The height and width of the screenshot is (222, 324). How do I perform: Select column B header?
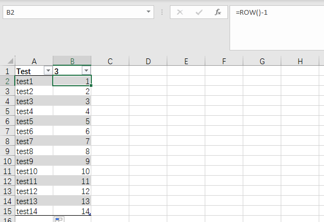[72, 61]
